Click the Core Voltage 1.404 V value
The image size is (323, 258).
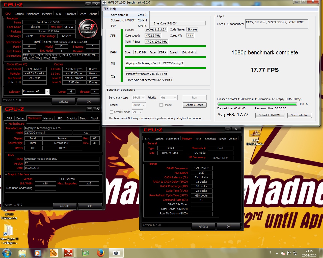click(66, 36)
